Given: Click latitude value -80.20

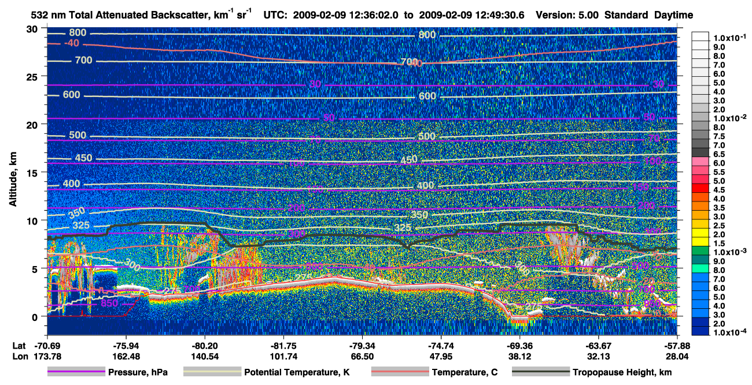Looking at the screenshot, I should [x=205, y=347].
